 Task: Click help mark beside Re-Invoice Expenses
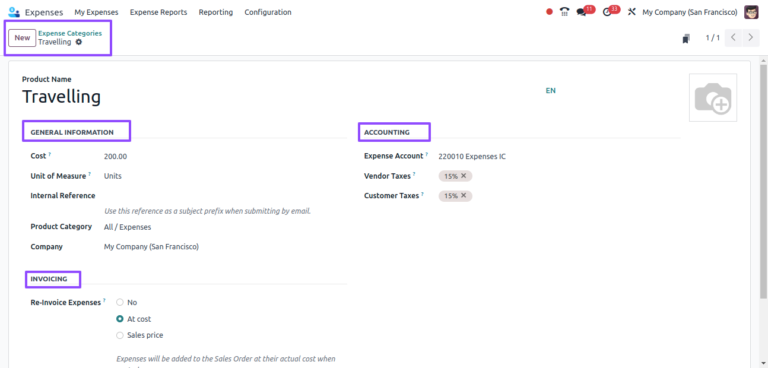tap(104, 300)
